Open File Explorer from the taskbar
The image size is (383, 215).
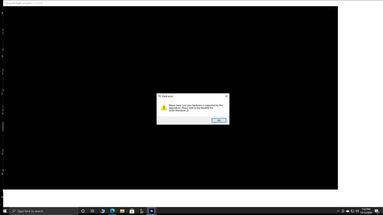(122, 211)
